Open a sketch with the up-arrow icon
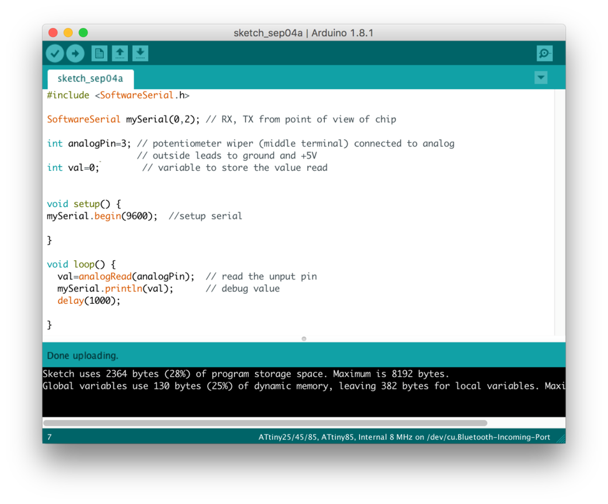The image size is (608, 504). point(120,53)
